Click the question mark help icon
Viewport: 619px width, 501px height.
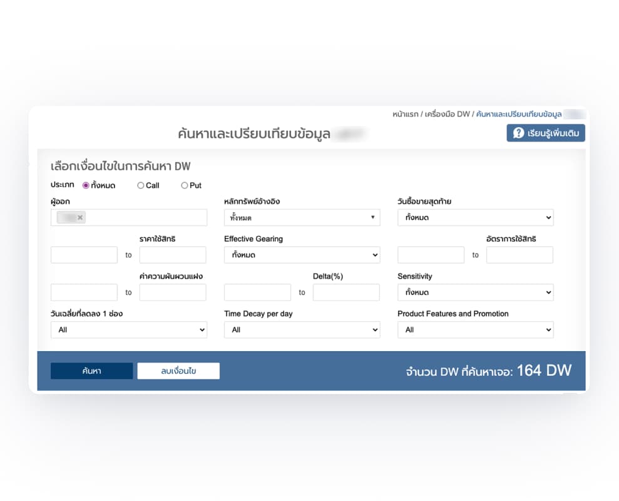click(x=518, y=133)
